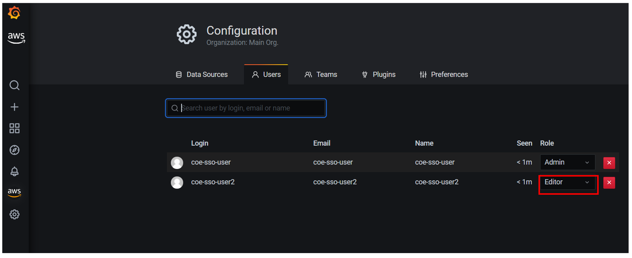Select the Users tab

pos(266,74)
